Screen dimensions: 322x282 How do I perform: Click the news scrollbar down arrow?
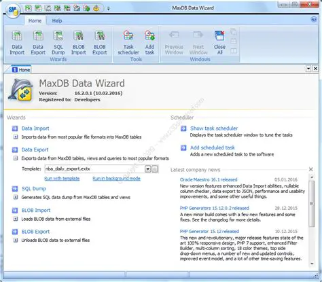click(x=312, y=264)
